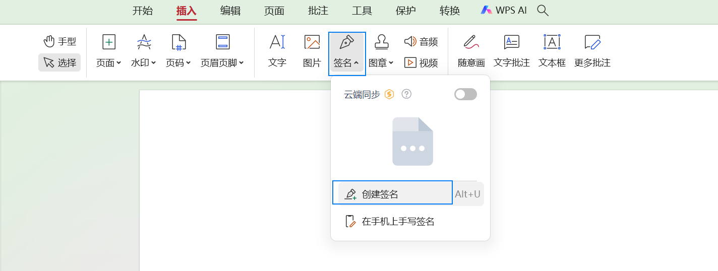Switch to the 插入 tab
Image resolution: width=718 pixels, height=271 pixels.
pos(186,11)
